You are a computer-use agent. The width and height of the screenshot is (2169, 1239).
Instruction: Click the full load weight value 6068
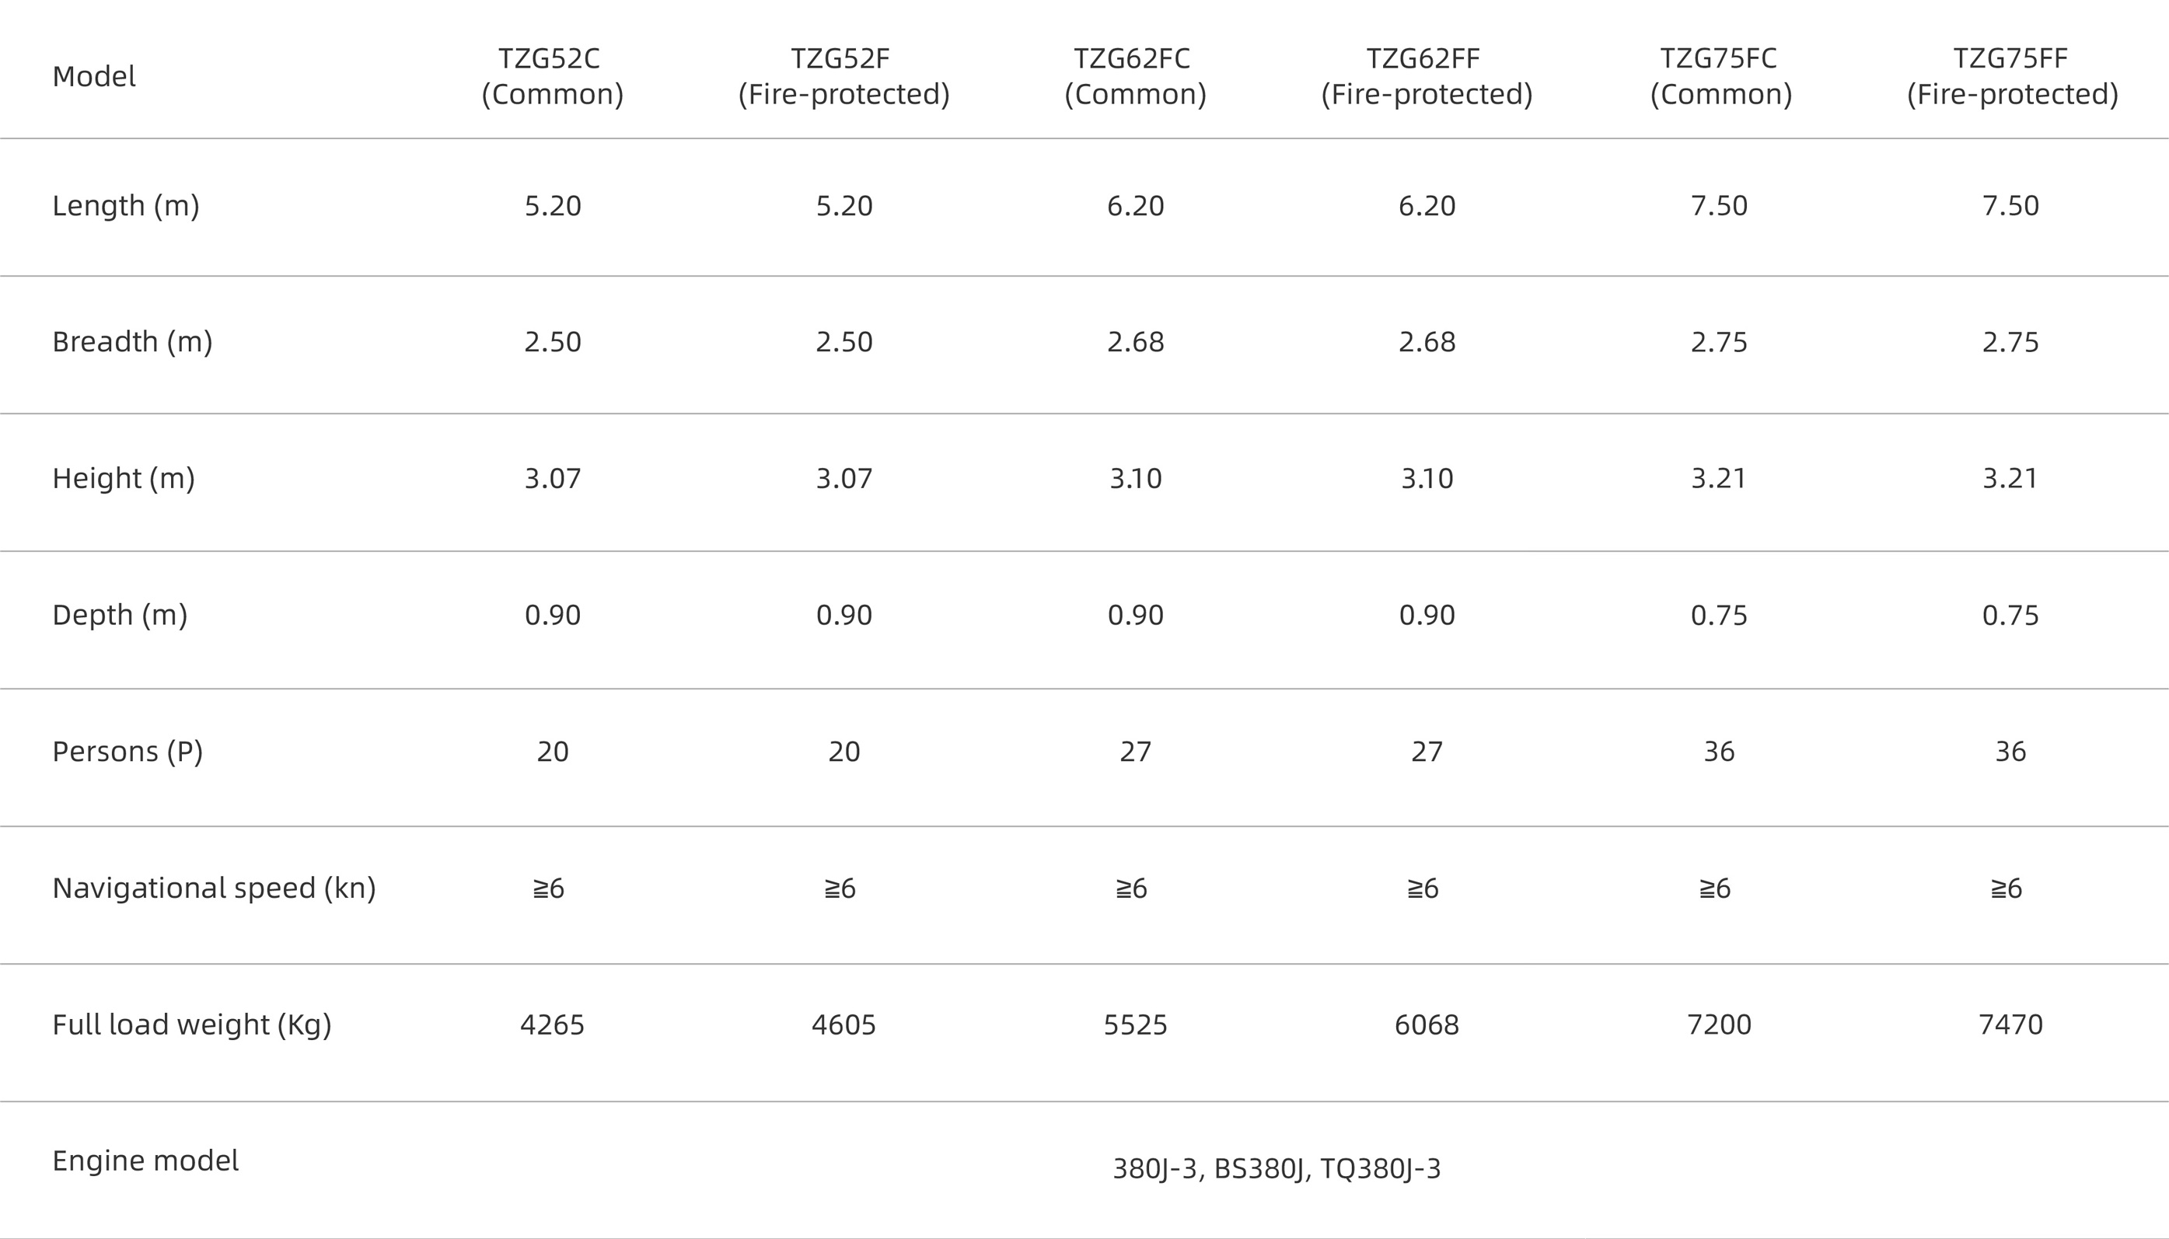[x=1426, y=1024]
